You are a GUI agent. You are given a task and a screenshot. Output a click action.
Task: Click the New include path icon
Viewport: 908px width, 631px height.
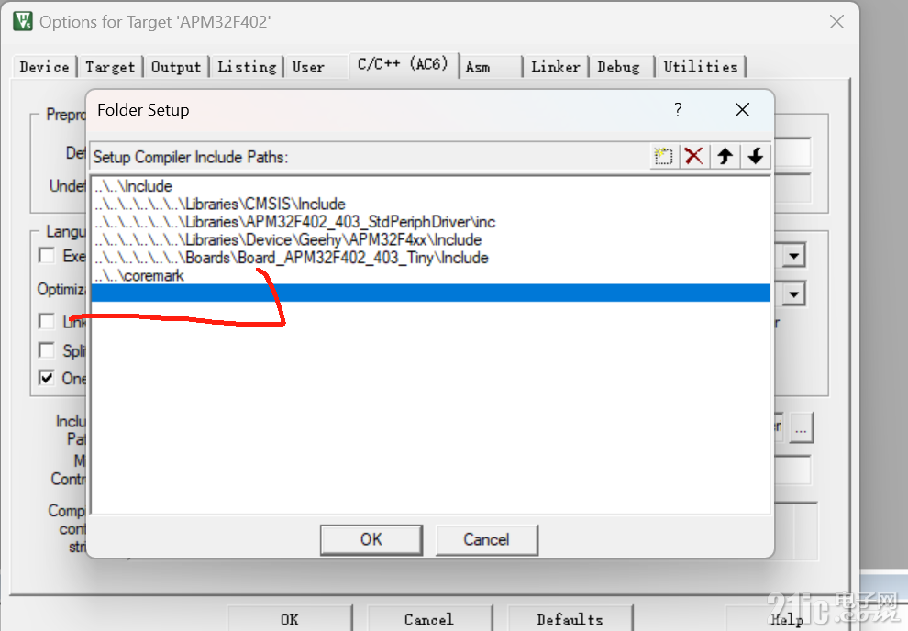pyautogui.click(x=664, y=156)
